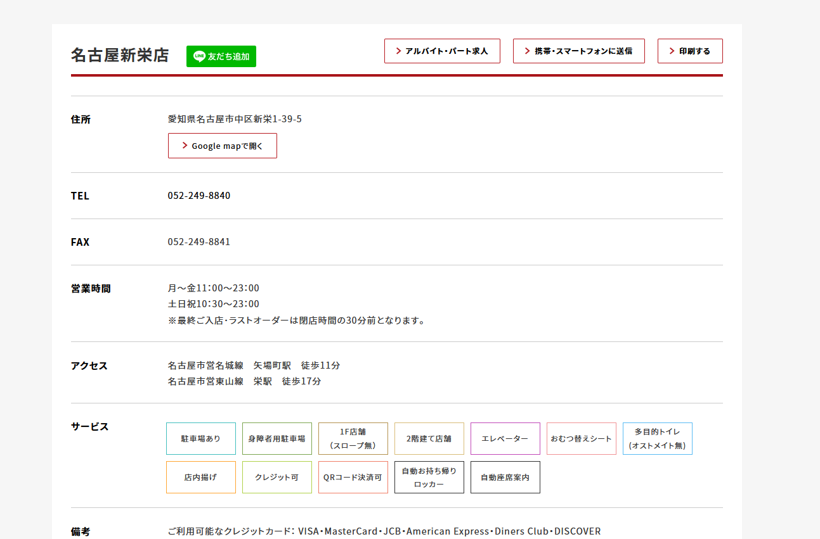Click the QRコード決済可 service tag
This screenshot has height=539, width=820.
[353, 478]
